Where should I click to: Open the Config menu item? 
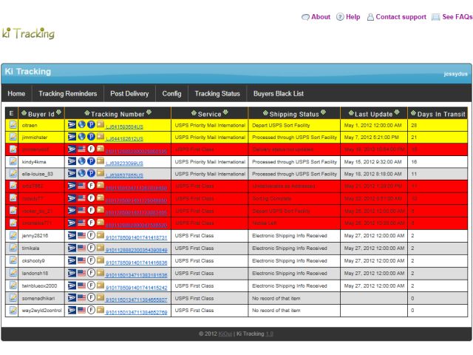click(171, 94)
